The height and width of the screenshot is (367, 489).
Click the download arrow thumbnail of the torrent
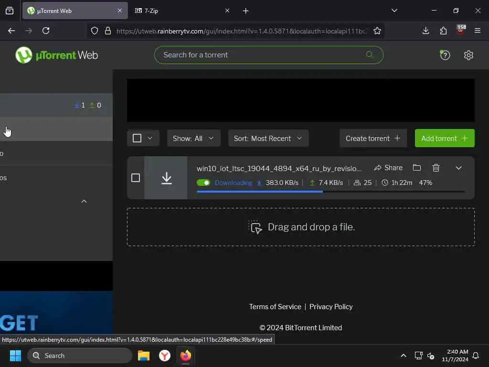166,178
